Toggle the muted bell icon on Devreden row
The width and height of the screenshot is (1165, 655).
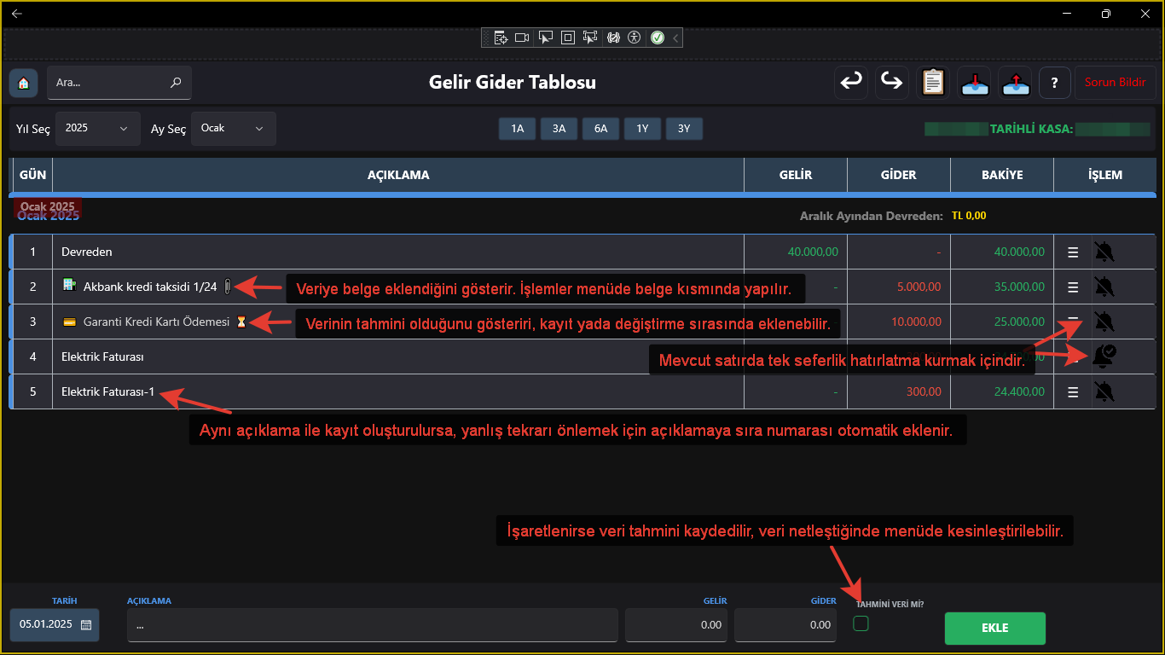click(1103, 252)
